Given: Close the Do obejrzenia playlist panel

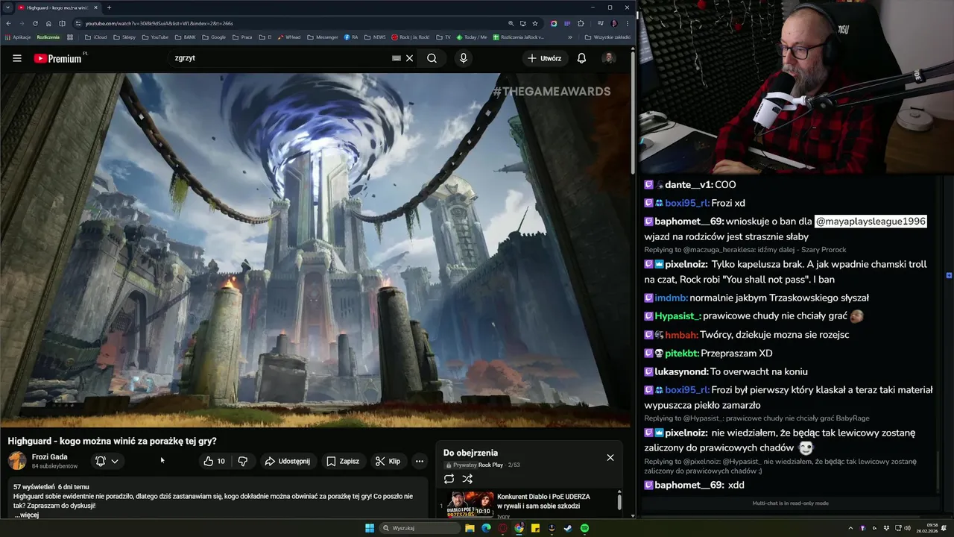Looking at the screenshot, I should click(610, 457).
